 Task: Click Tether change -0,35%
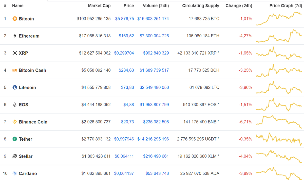click(245, 139)
